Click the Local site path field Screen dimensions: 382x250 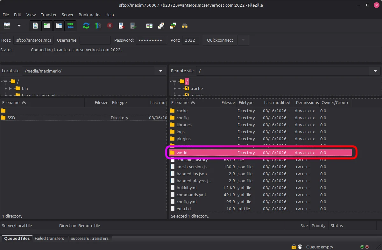tap(88, 71)
